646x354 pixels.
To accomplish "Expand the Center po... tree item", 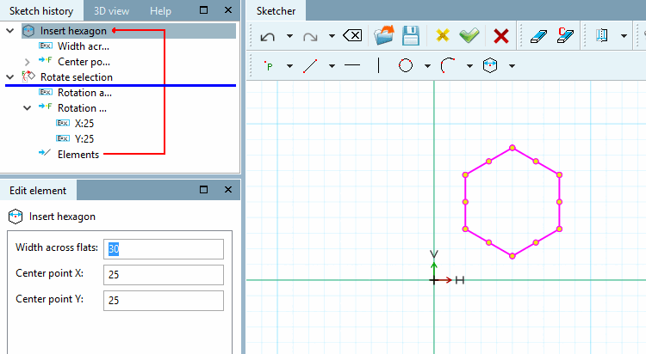I will pos(28,62).
